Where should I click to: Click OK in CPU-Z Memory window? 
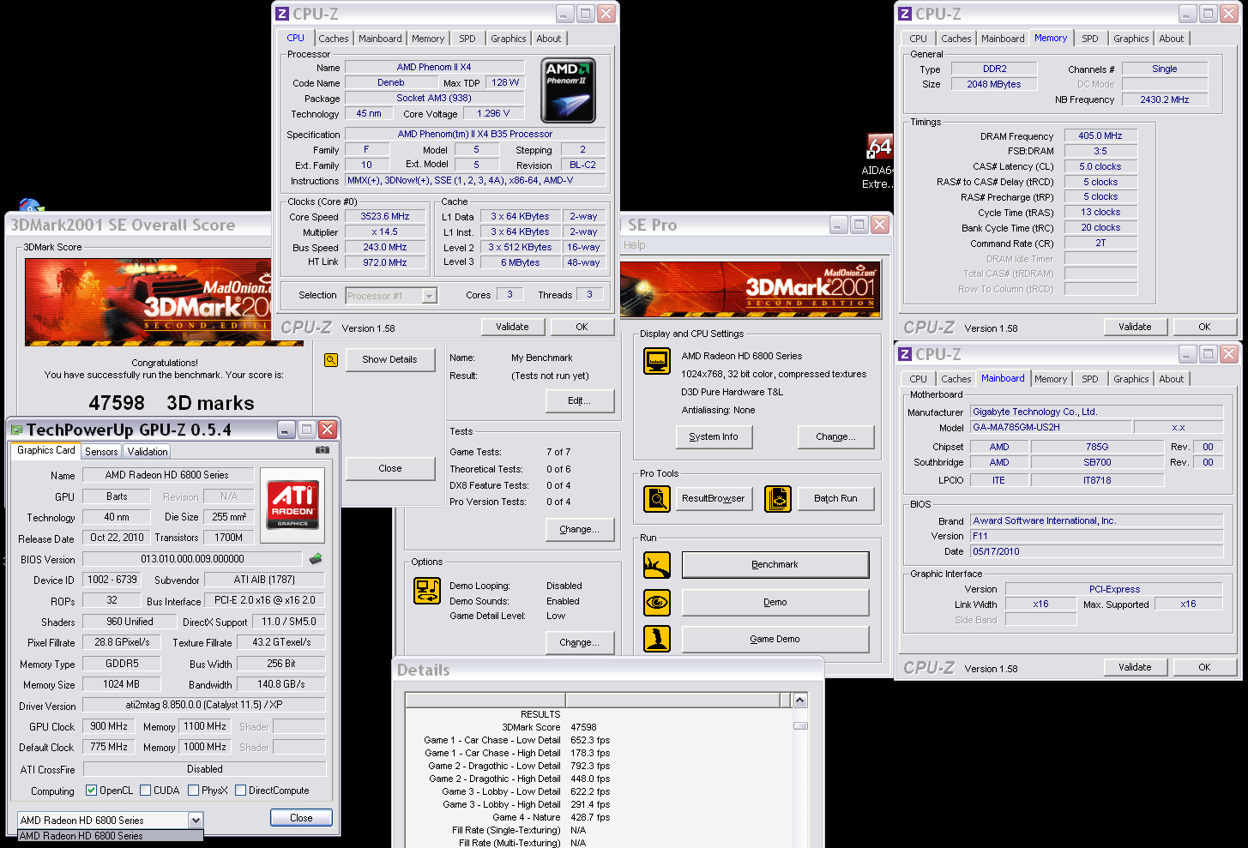1204,327
